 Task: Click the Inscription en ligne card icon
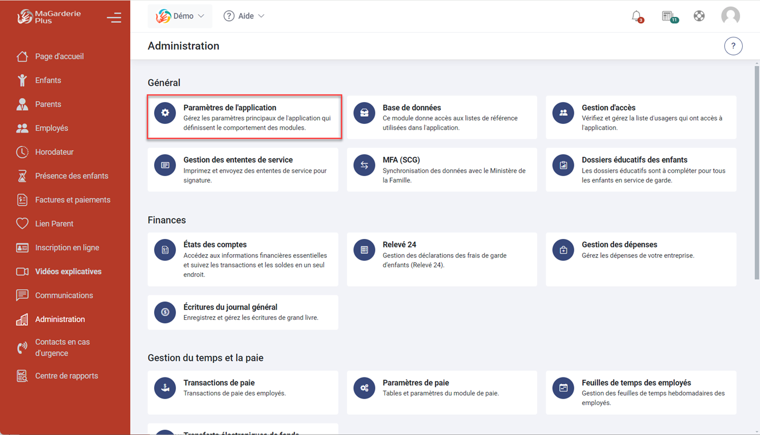coord(22,248)
